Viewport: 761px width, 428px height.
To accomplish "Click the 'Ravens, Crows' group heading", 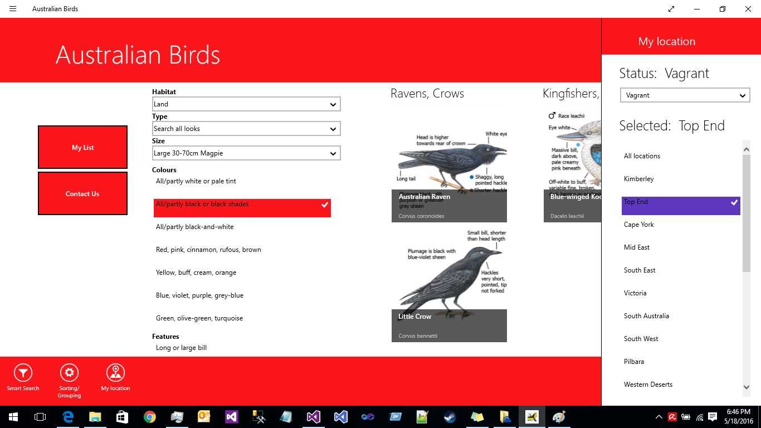I will click(427, 94).
